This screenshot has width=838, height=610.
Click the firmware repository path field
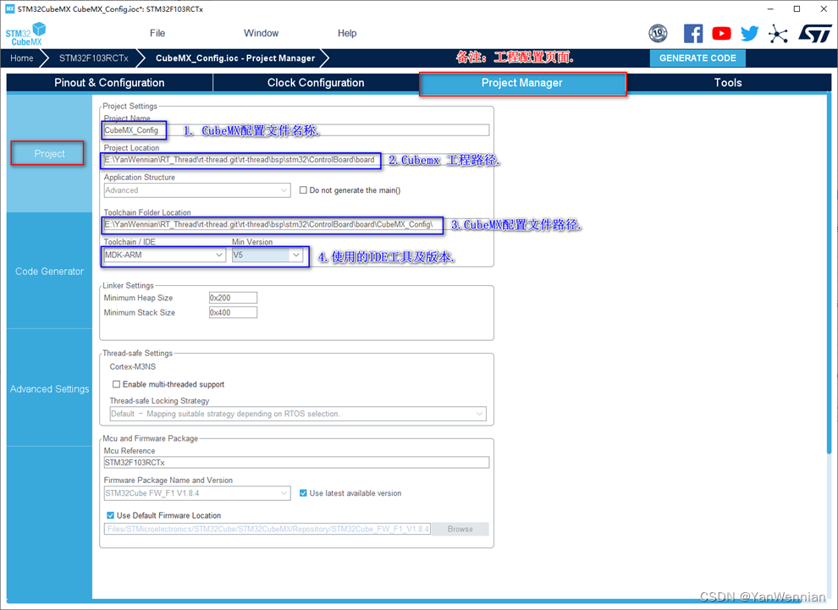tap(267, 529)
